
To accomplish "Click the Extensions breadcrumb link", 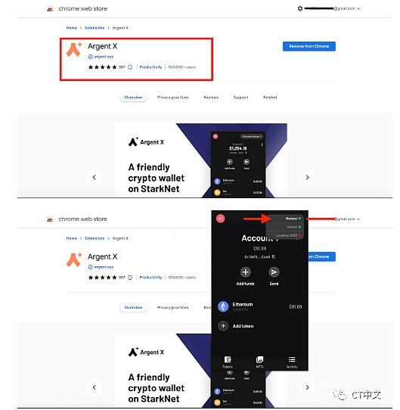I will click(95, 28).
